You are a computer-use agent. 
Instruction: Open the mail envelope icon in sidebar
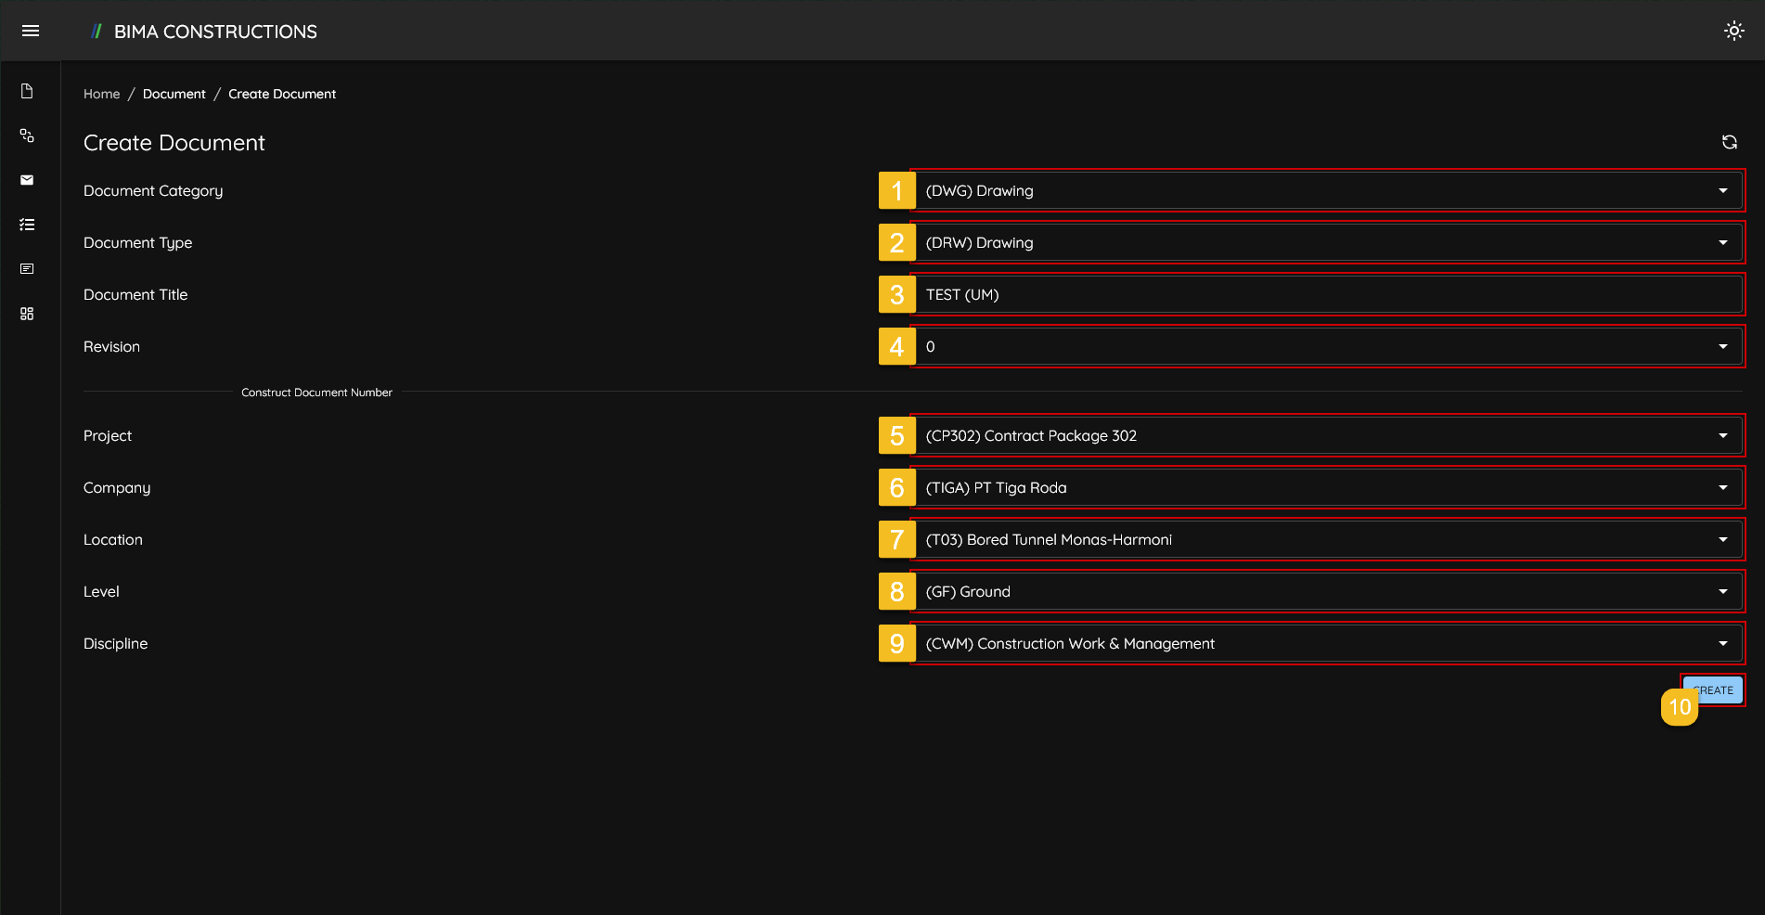click(x=27, y=179)
